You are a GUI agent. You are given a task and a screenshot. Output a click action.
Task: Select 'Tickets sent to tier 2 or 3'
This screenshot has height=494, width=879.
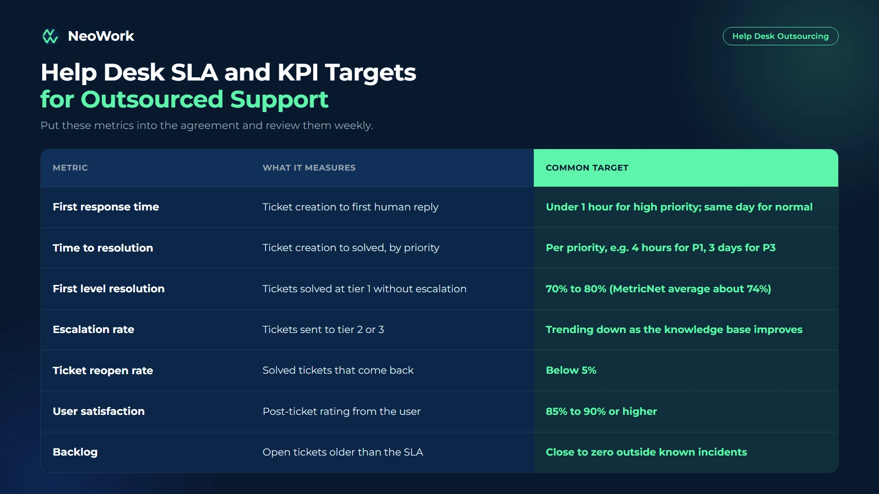click(323, 329)
